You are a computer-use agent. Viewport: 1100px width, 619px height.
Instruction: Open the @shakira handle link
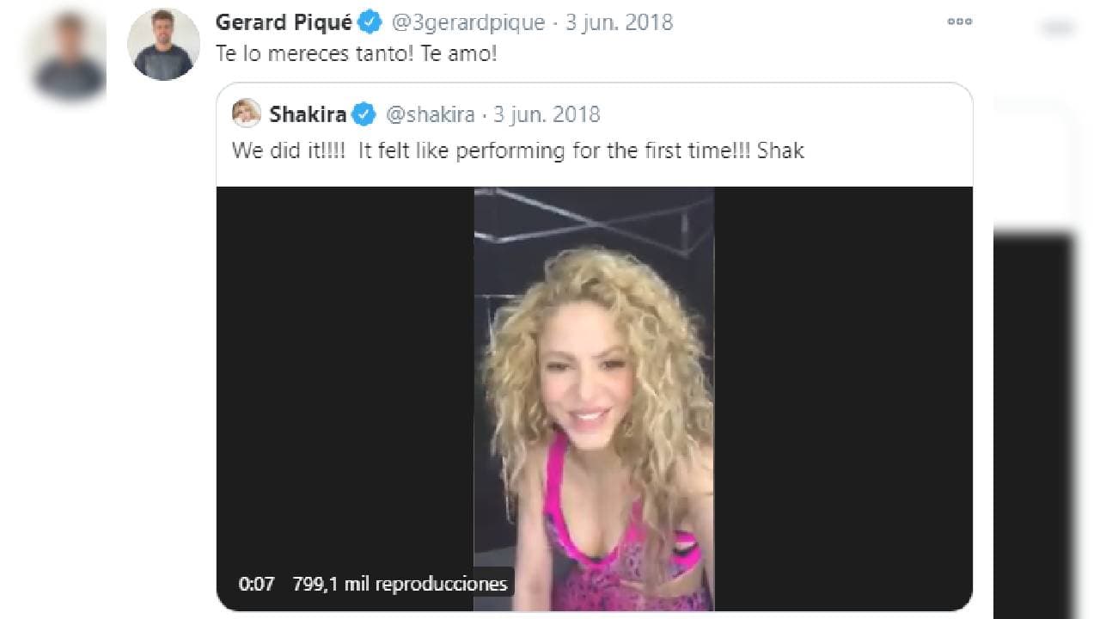(431, 114)
